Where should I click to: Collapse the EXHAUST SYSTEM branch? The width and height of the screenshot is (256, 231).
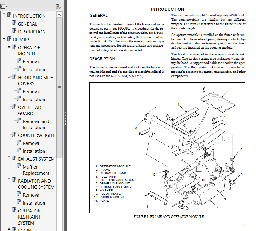[9, 158]
